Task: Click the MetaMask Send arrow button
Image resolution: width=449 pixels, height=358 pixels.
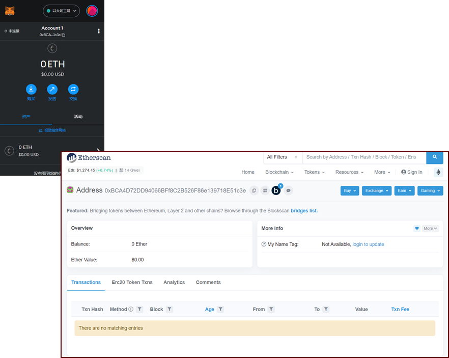Action: (x=52, y=89)
